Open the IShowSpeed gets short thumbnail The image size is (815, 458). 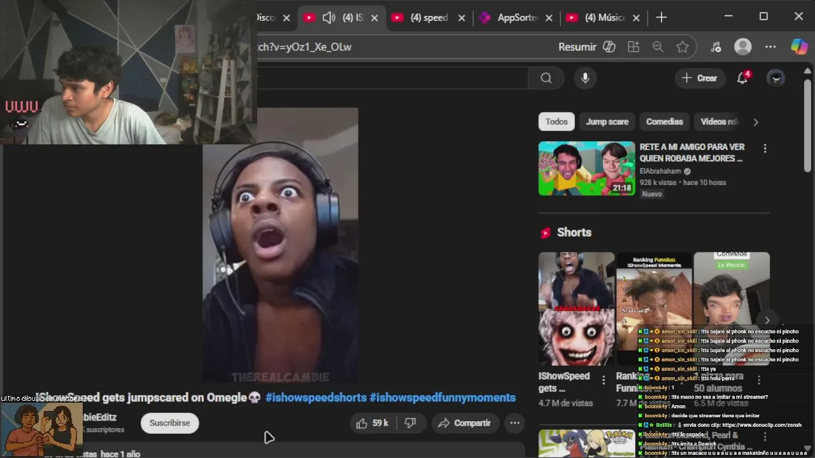576,309
